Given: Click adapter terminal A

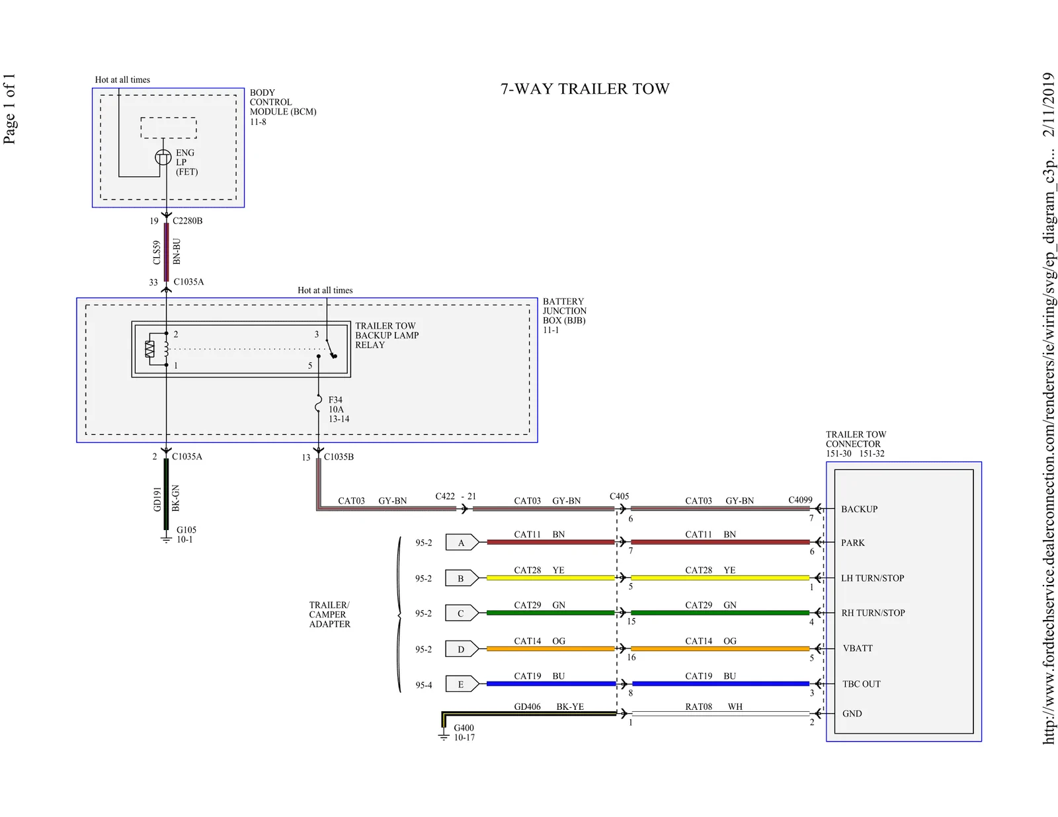Looking at the screenshot, I should pyautogui.click(x=462, y=543).
